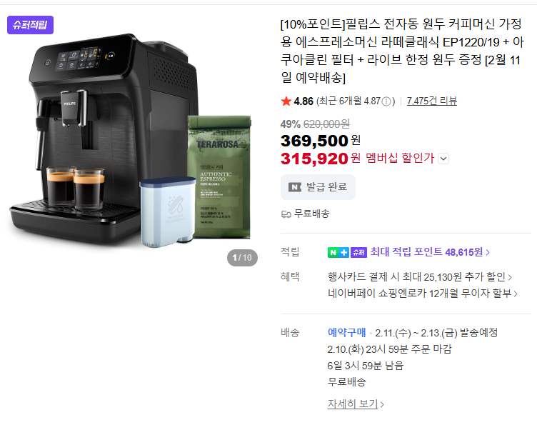537x425 pixels.
Task: Click the 슈퍼적립 purple badge
Action: [30, 25]
